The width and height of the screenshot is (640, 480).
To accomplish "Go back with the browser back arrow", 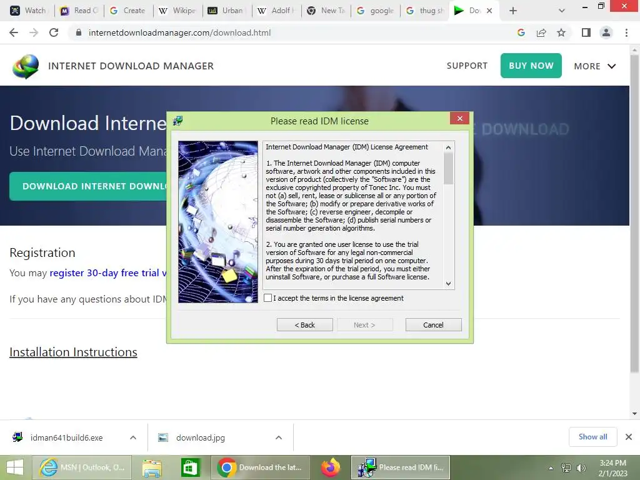I will pyautogui.click(x=14, y=32).
